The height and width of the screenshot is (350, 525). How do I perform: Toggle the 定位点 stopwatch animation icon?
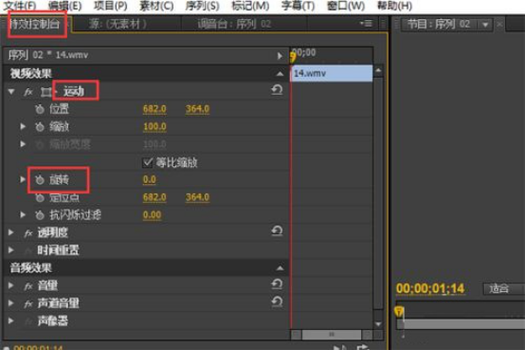coord(40,198)
